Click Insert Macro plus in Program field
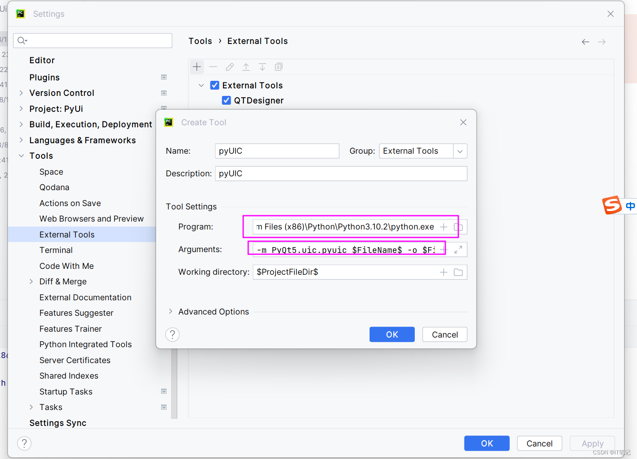637x459 pixels. [444, 227]
